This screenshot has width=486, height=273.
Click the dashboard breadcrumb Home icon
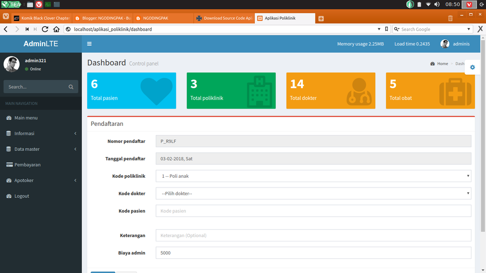pos(433,64)
